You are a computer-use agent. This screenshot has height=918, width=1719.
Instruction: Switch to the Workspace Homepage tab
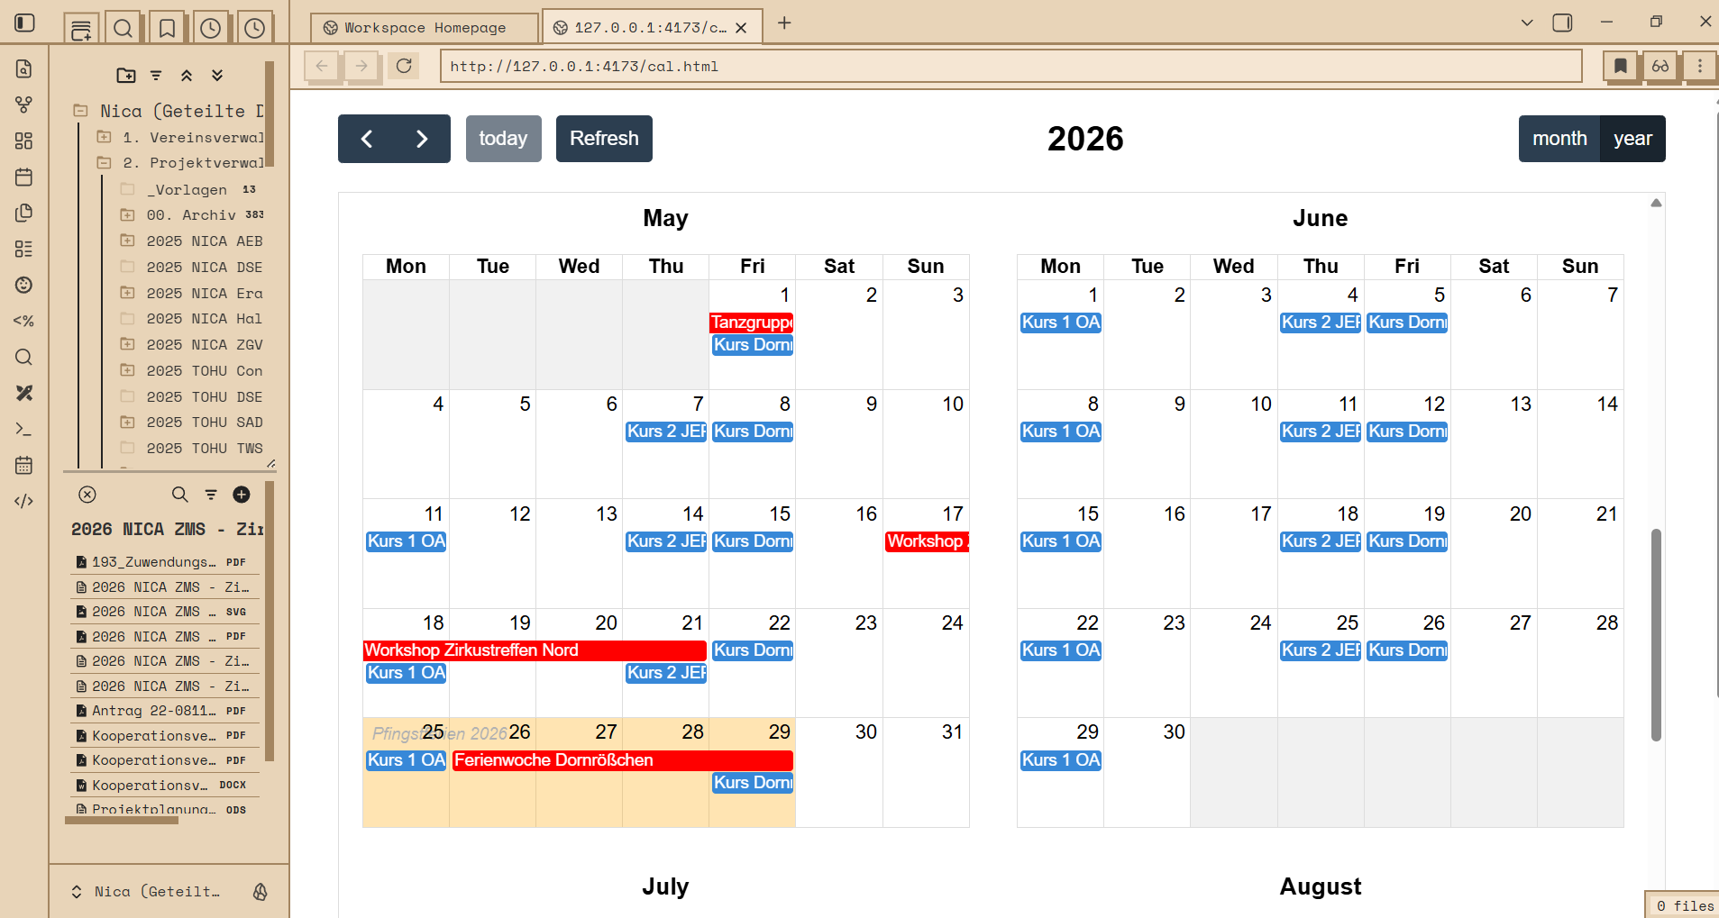click(x=425, y=28)
